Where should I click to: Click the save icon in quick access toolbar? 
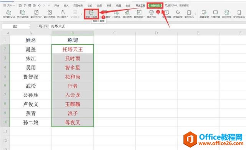point(20,5)
